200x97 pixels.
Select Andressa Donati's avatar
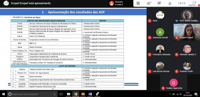(x=160, y=32)
